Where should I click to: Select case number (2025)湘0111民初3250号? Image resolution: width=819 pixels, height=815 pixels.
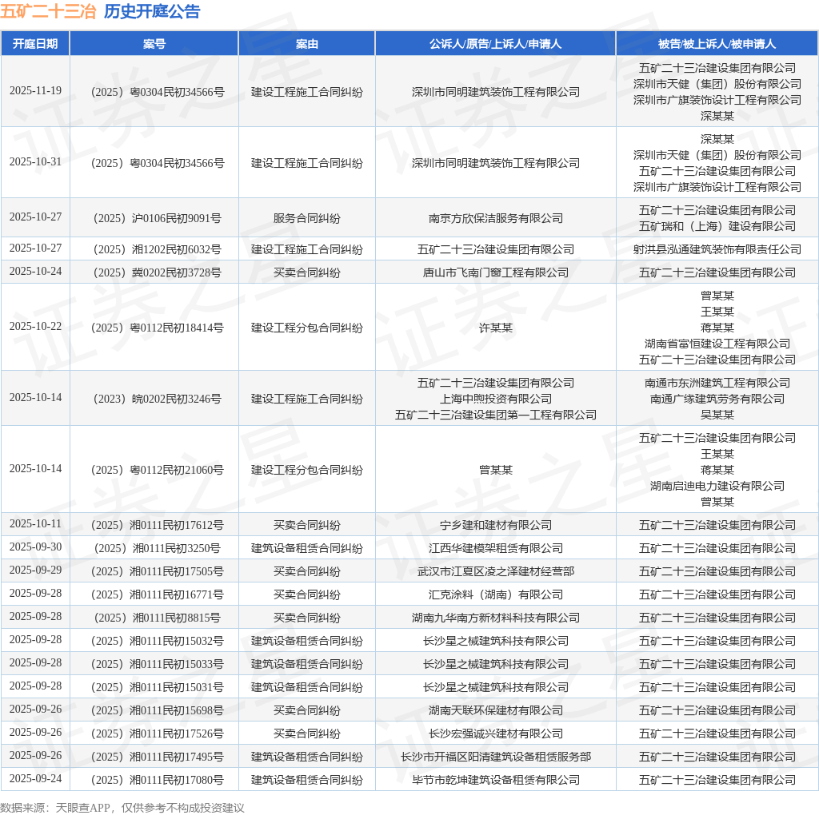158,548
